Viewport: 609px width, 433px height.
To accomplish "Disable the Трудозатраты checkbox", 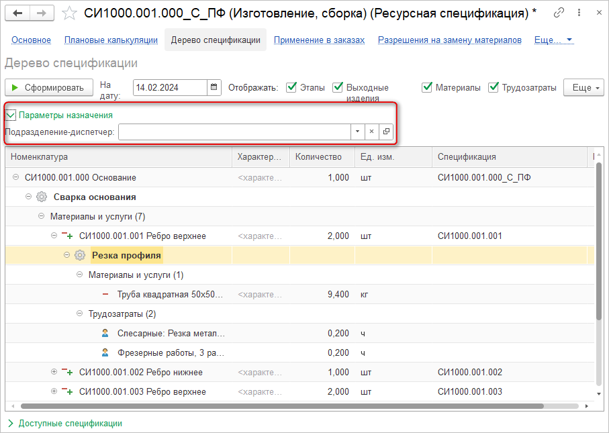I will pos(494,87).
